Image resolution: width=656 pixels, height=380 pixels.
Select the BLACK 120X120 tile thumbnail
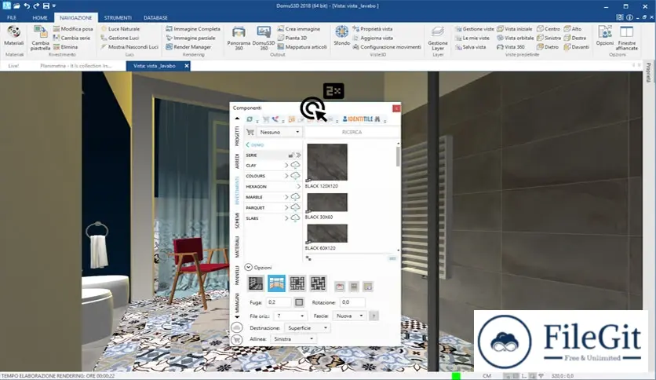pos(327,163)
